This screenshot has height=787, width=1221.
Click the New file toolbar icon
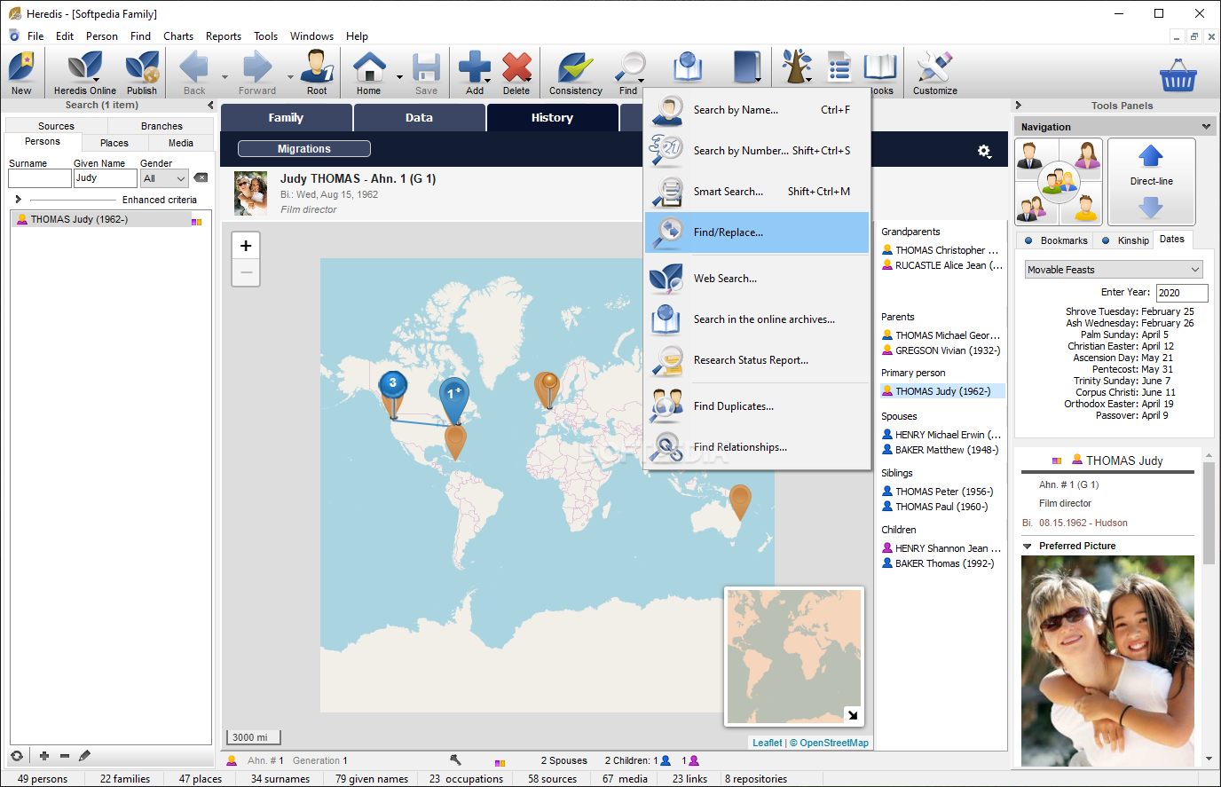21,73
